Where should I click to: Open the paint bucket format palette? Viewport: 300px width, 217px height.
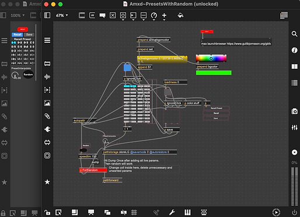click(x=180, y=15)
